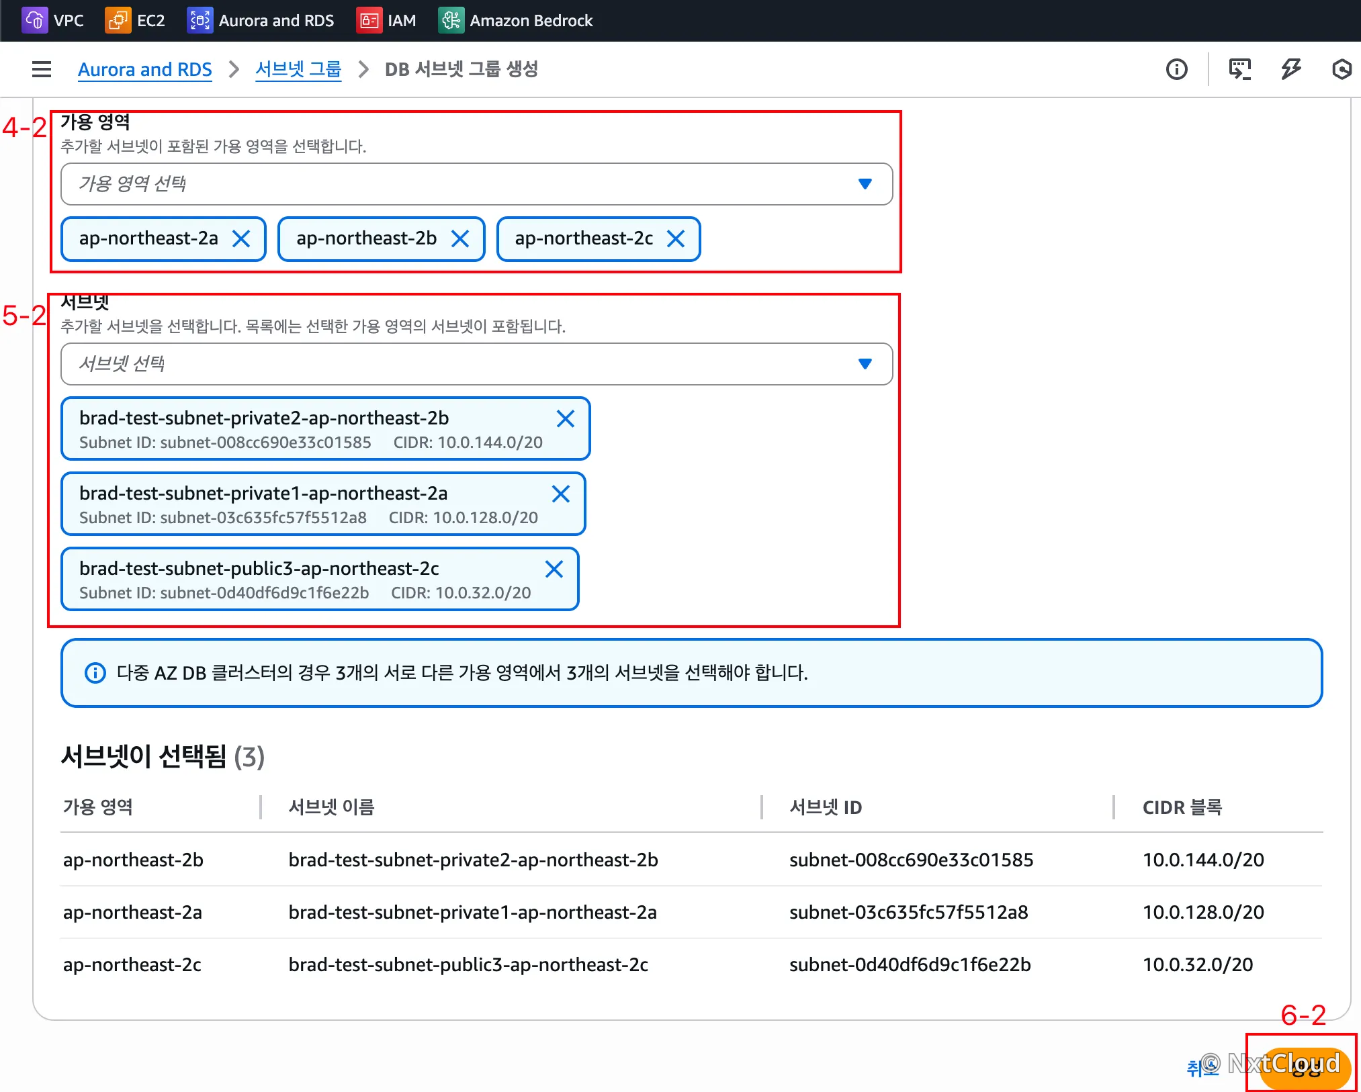Go to Aurora and RDS breadcrumb link
The width and height of the screenshot is (1361, 1092).
pyautogui.click(x=145, y=69)
